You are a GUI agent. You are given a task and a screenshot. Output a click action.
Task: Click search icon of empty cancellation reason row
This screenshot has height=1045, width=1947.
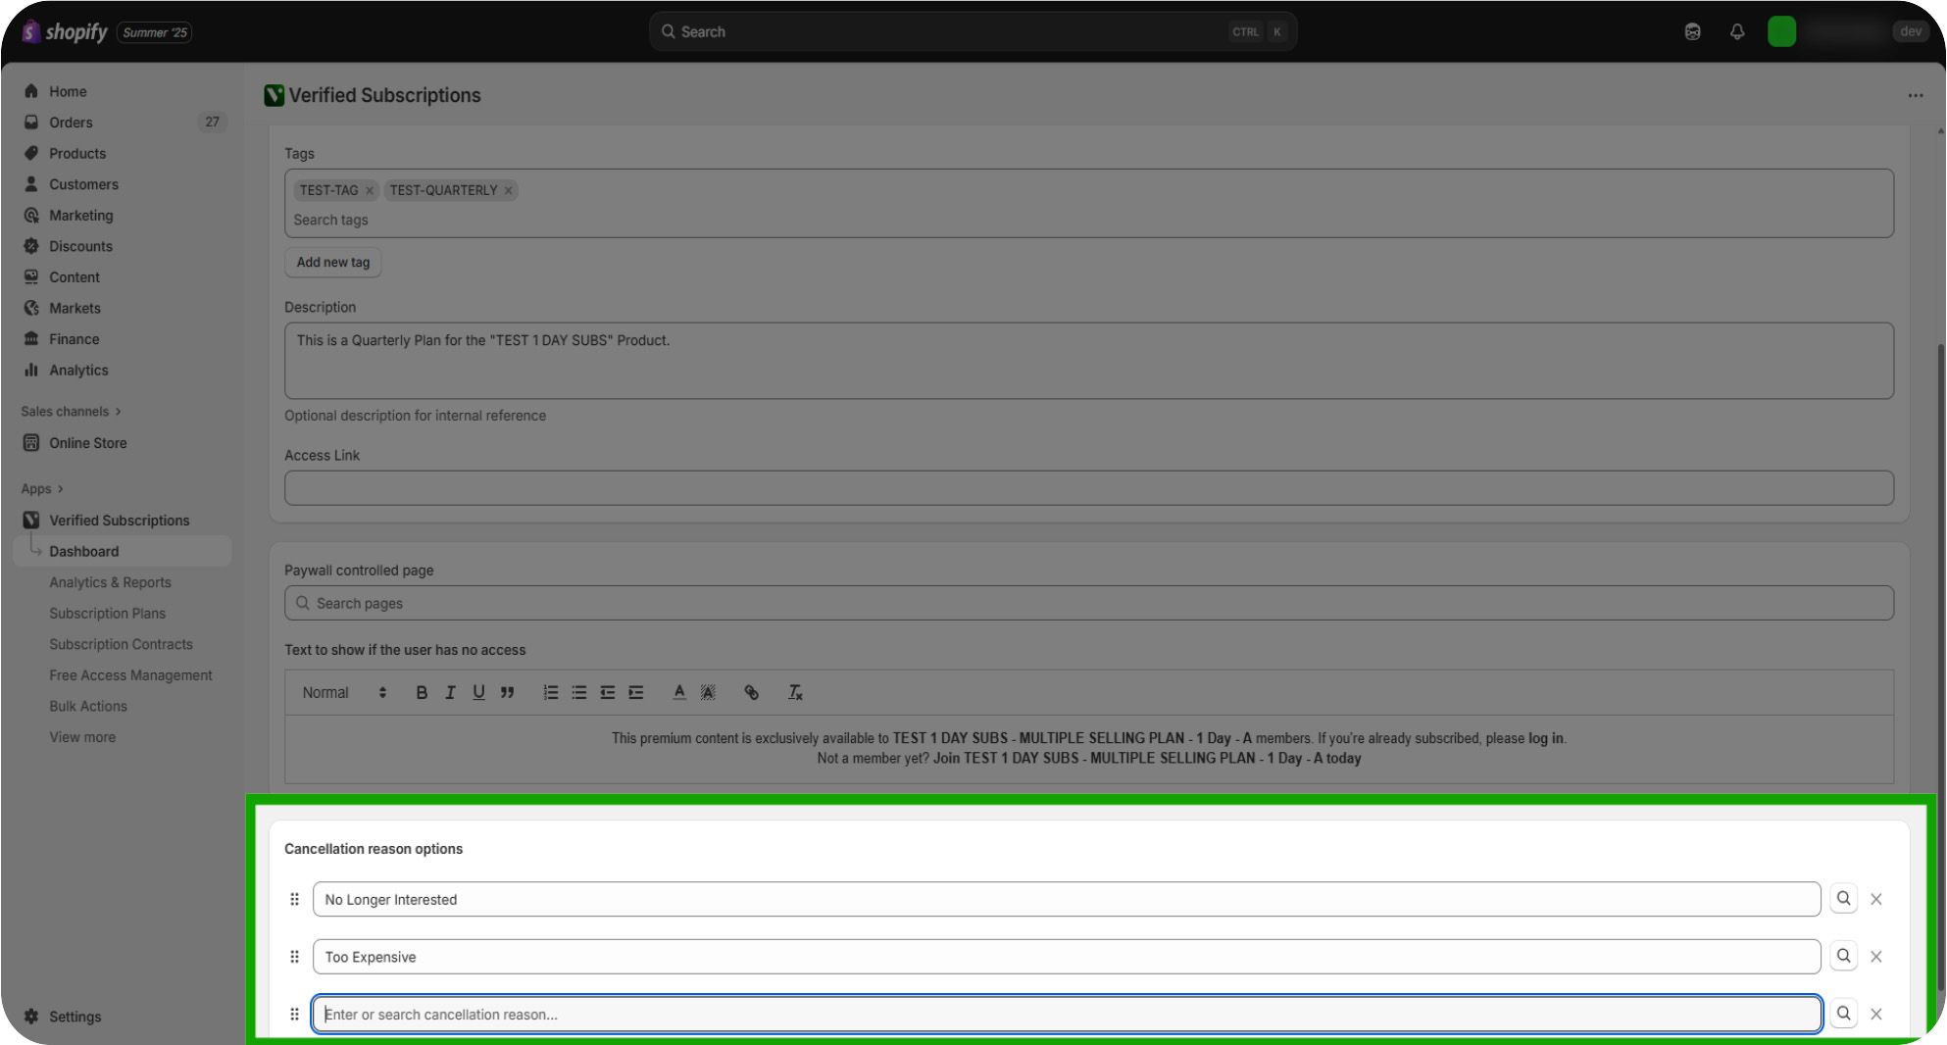click(1843, 1014)
